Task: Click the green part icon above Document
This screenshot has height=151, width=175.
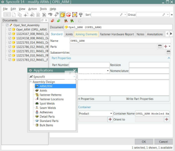Action: (59, 21)
